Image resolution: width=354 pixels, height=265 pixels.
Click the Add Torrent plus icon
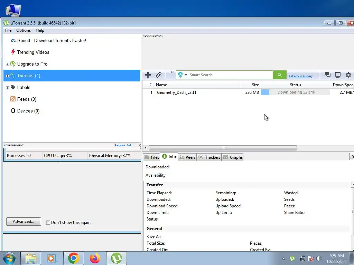pyautogui.click(x=148, y=75)
